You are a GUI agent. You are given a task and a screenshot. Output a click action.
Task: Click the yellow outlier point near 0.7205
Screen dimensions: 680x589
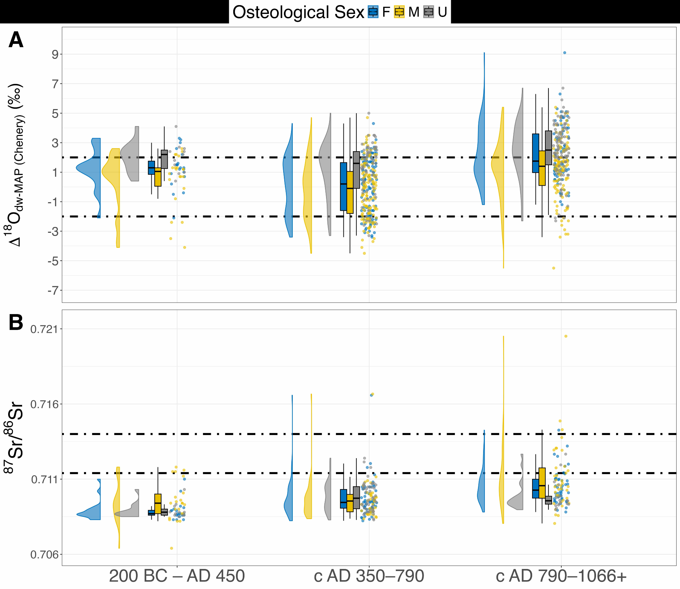tap(566, 336)
